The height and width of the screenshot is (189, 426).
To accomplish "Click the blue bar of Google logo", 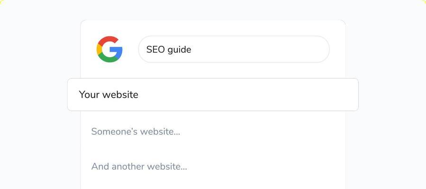I will 117,50.
